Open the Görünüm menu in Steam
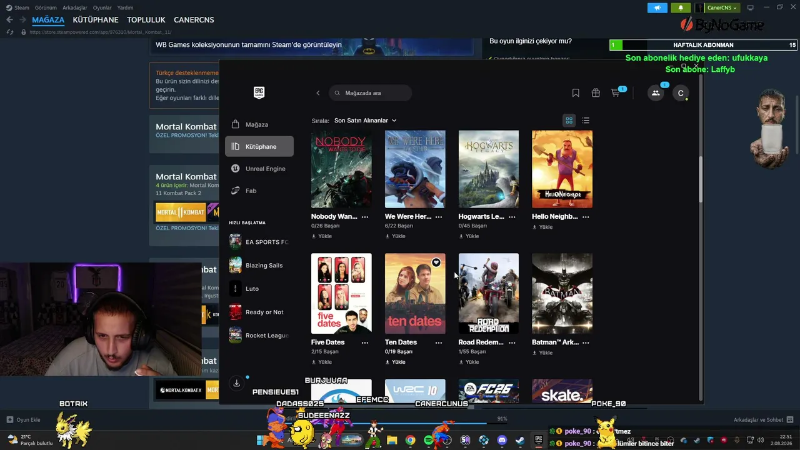This screenshot has height=450, width=800. pos(46,7)
